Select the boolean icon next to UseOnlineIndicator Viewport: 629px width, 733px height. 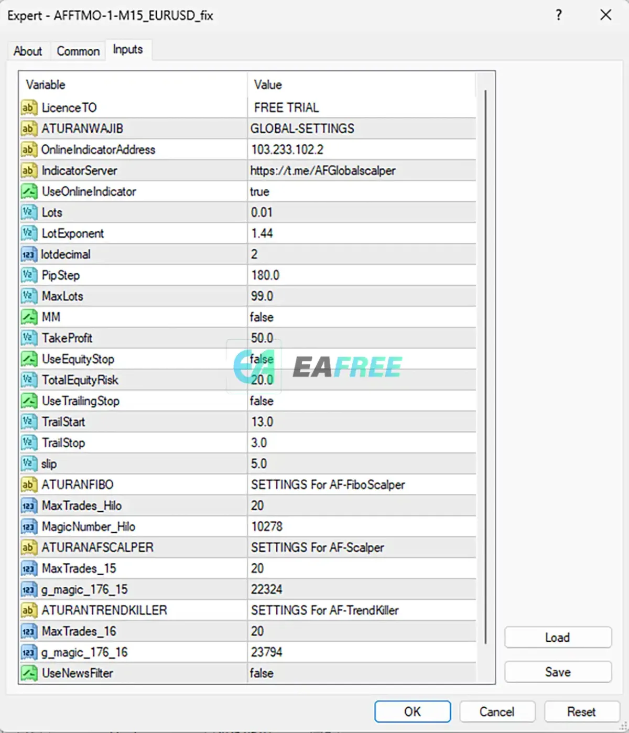click(x=28, y=191)
